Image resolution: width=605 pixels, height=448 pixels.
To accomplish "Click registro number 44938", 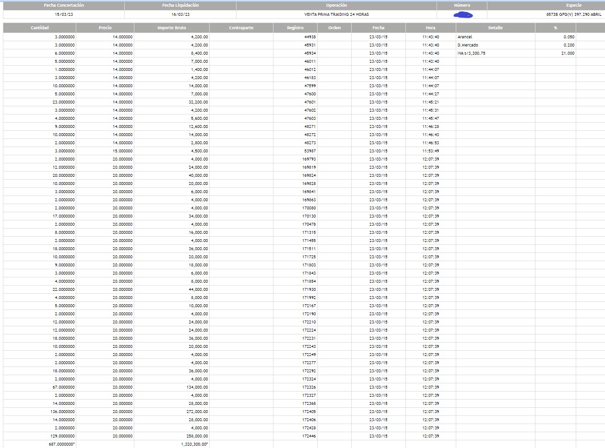I will (310, 37).
